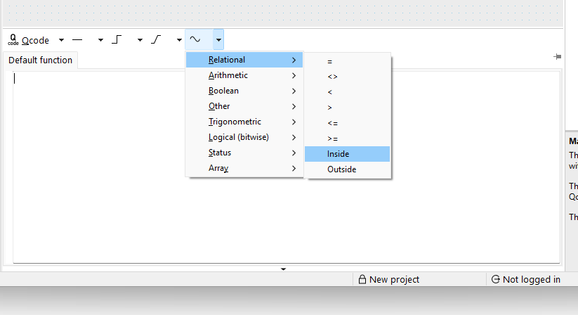Switch to the Default function tab
This screenshot has height=315, width=578.
(40, 60)
